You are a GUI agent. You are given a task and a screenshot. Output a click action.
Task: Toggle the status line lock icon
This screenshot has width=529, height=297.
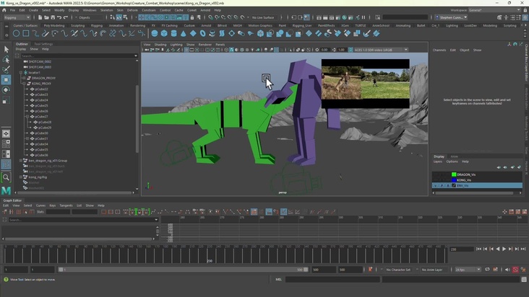pyautogui.click(x=192, y=17)
